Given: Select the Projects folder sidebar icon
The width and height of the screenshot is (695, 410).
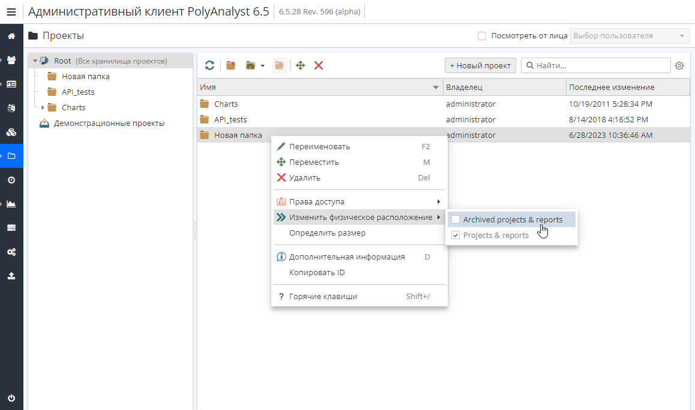Looking at the screenshot, I should coord(11,156).
